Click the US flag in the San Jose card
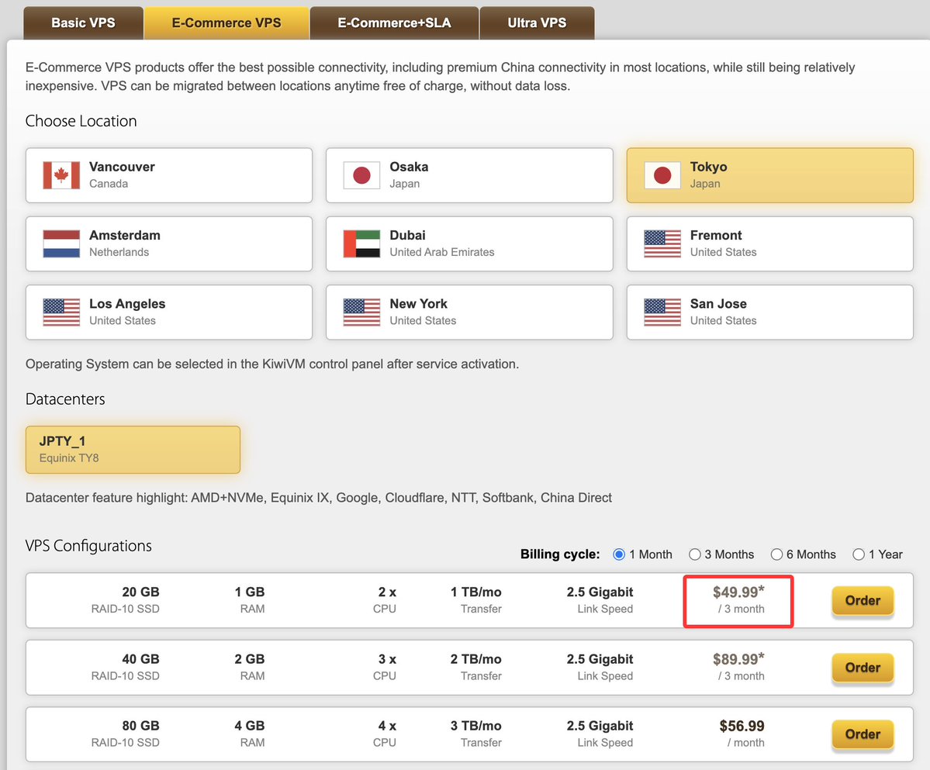Viewport: 930px width, 770px height. coord(662,312)
